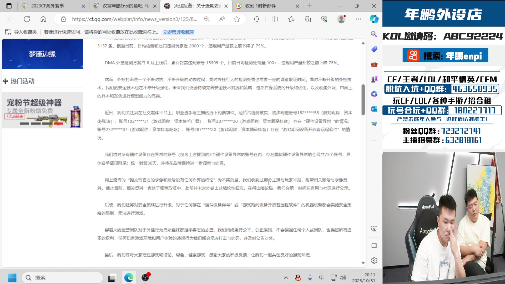Click the taskbar 搜索 box
The height and width of the screenshot is (284, 505).
tap(62, 278)
